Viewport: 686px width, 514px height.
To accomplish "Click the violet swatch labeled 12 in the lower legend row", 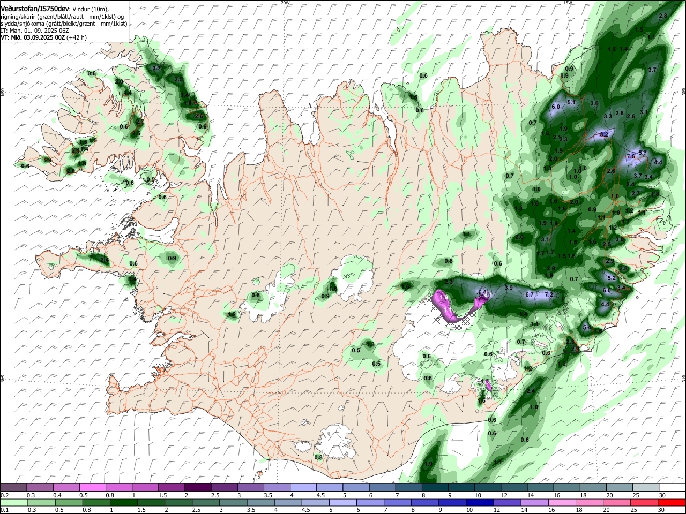I will (507, 503).
